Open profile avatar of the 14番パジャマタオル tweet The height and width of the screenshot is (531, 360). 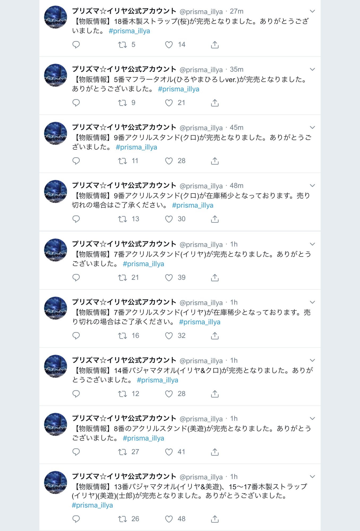(x=55, y=366)
